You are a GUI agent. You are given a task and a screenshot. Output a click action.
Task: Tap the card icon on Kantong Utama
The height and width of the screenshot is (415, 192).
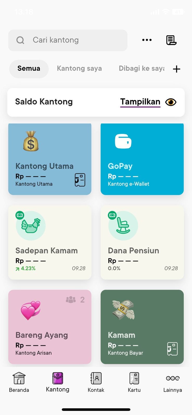coord(80,180)
